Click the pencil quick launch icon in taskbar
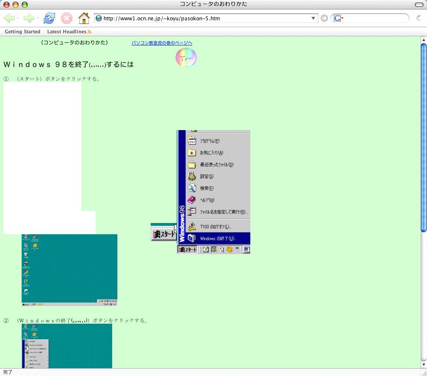Screen dimensions: 427x376 coord(206,249)
